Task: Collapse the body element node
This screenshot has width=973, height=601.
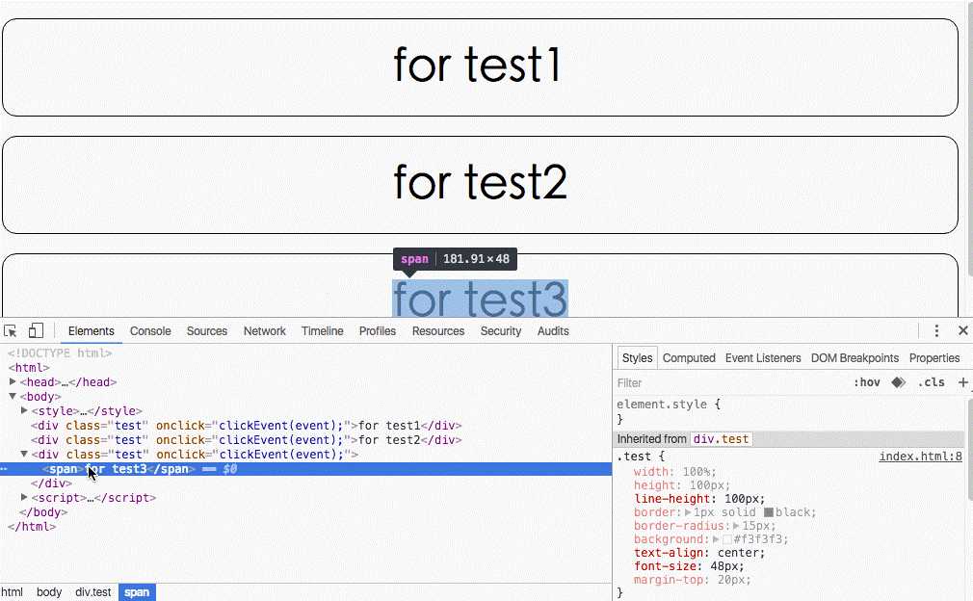Action: pyautogui.click(x=13, y=397)
